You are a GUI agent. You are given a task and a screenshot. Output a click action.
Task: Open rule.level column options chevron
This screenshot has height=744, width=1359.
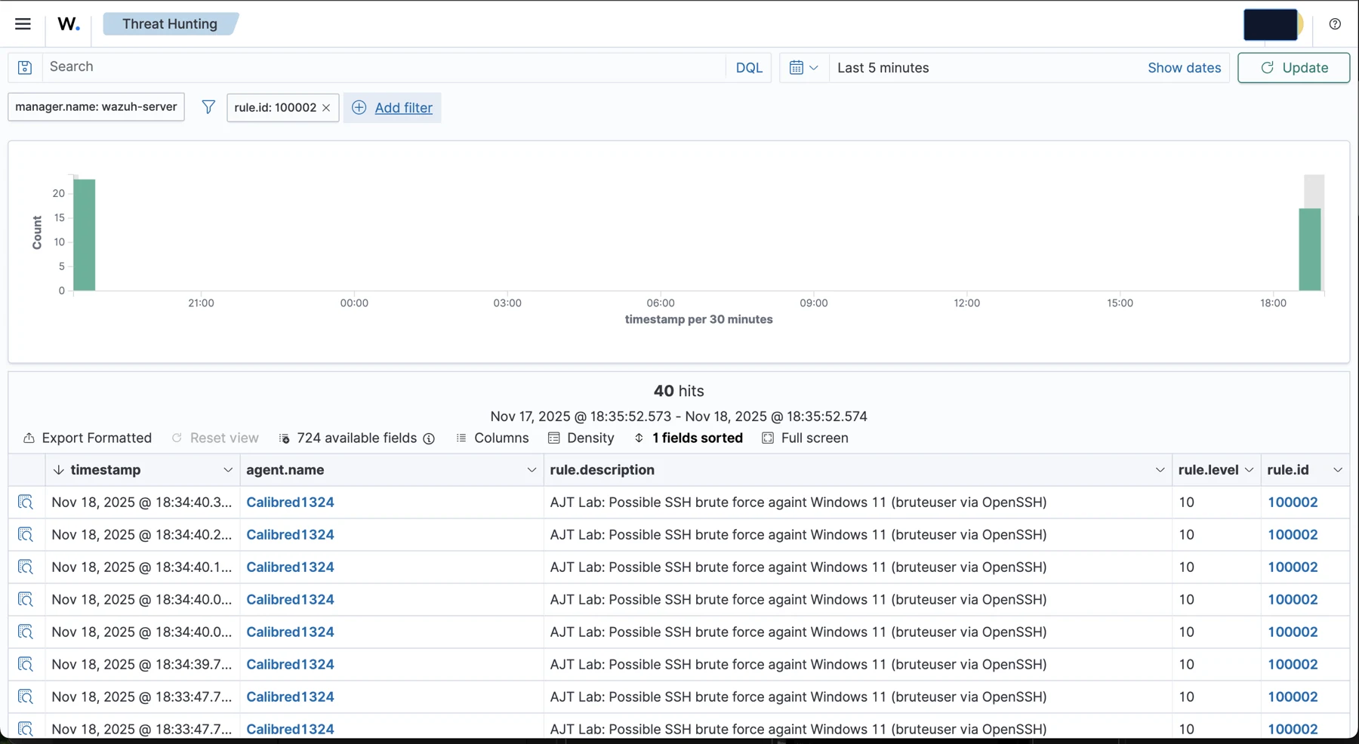1249,470
